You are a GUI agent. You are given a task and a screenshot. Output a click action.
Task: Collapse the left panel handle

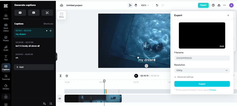click(56, 57)
